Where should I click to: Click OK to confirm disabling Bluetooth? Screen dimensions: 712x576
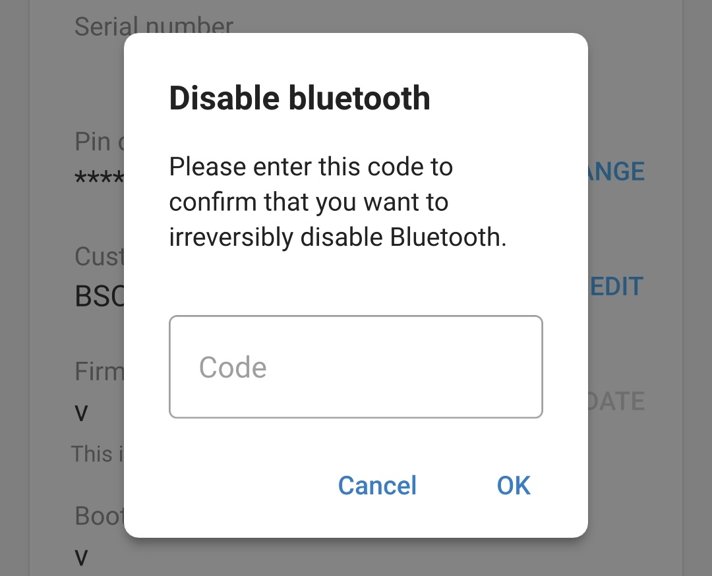pyautogui.click(x=513, y=485)
